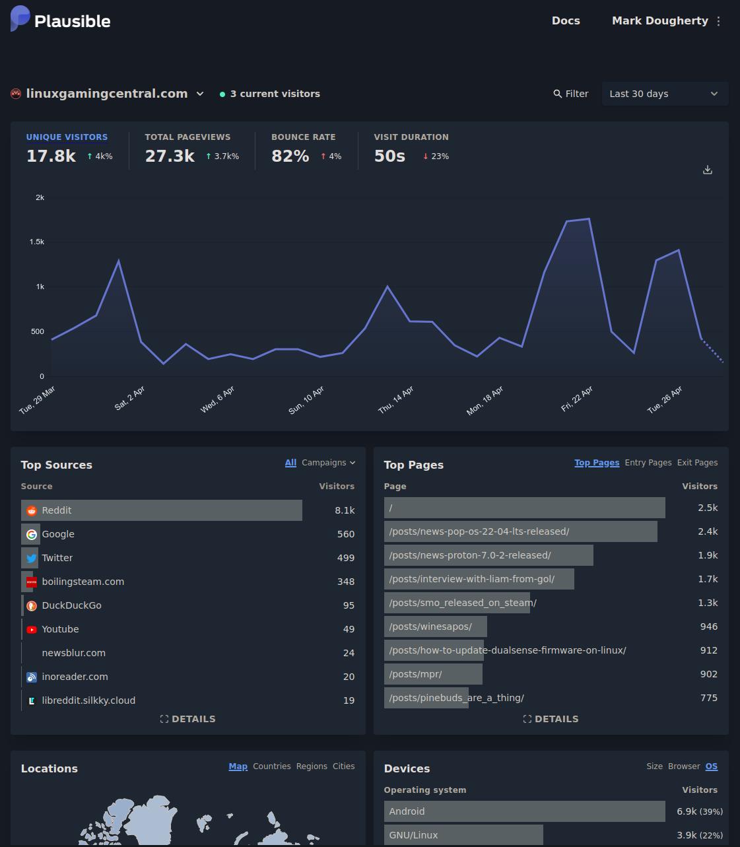740x847 pixels.
Task: Select the Bounce Rate metric
Action: pos(306,148)
